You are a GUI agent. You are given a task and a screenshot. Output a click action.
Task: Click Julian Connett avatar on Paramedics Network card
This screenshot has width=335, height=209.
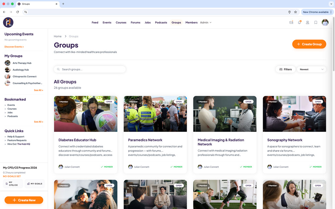click(x=130, y=167)
